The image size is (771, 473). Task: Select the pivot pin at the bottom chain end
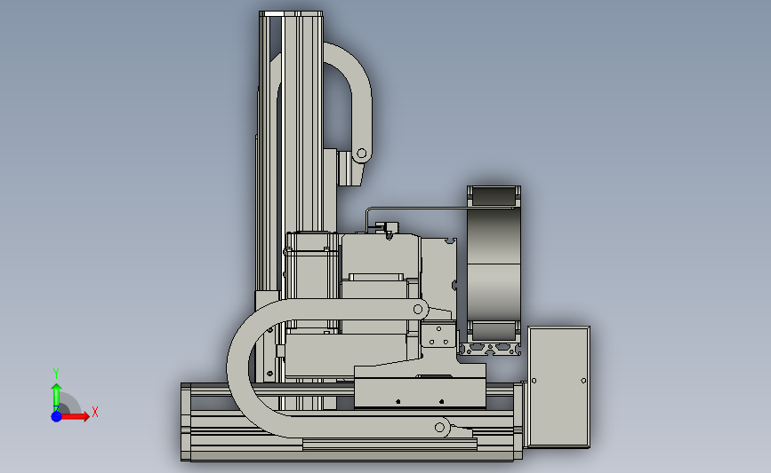(x=440, y=428)
